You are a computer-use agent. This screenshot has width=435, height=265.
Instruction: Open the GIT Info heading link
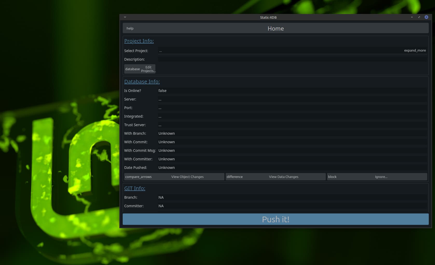[x=135, y=188]
